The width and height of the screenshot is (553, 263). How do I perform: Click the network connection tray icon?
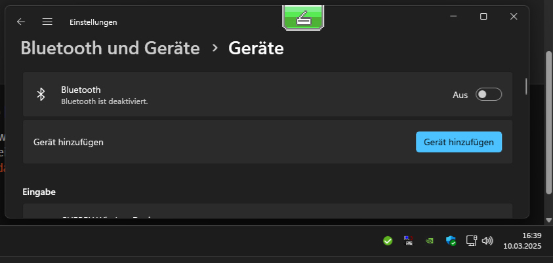[x=470, y=241]
